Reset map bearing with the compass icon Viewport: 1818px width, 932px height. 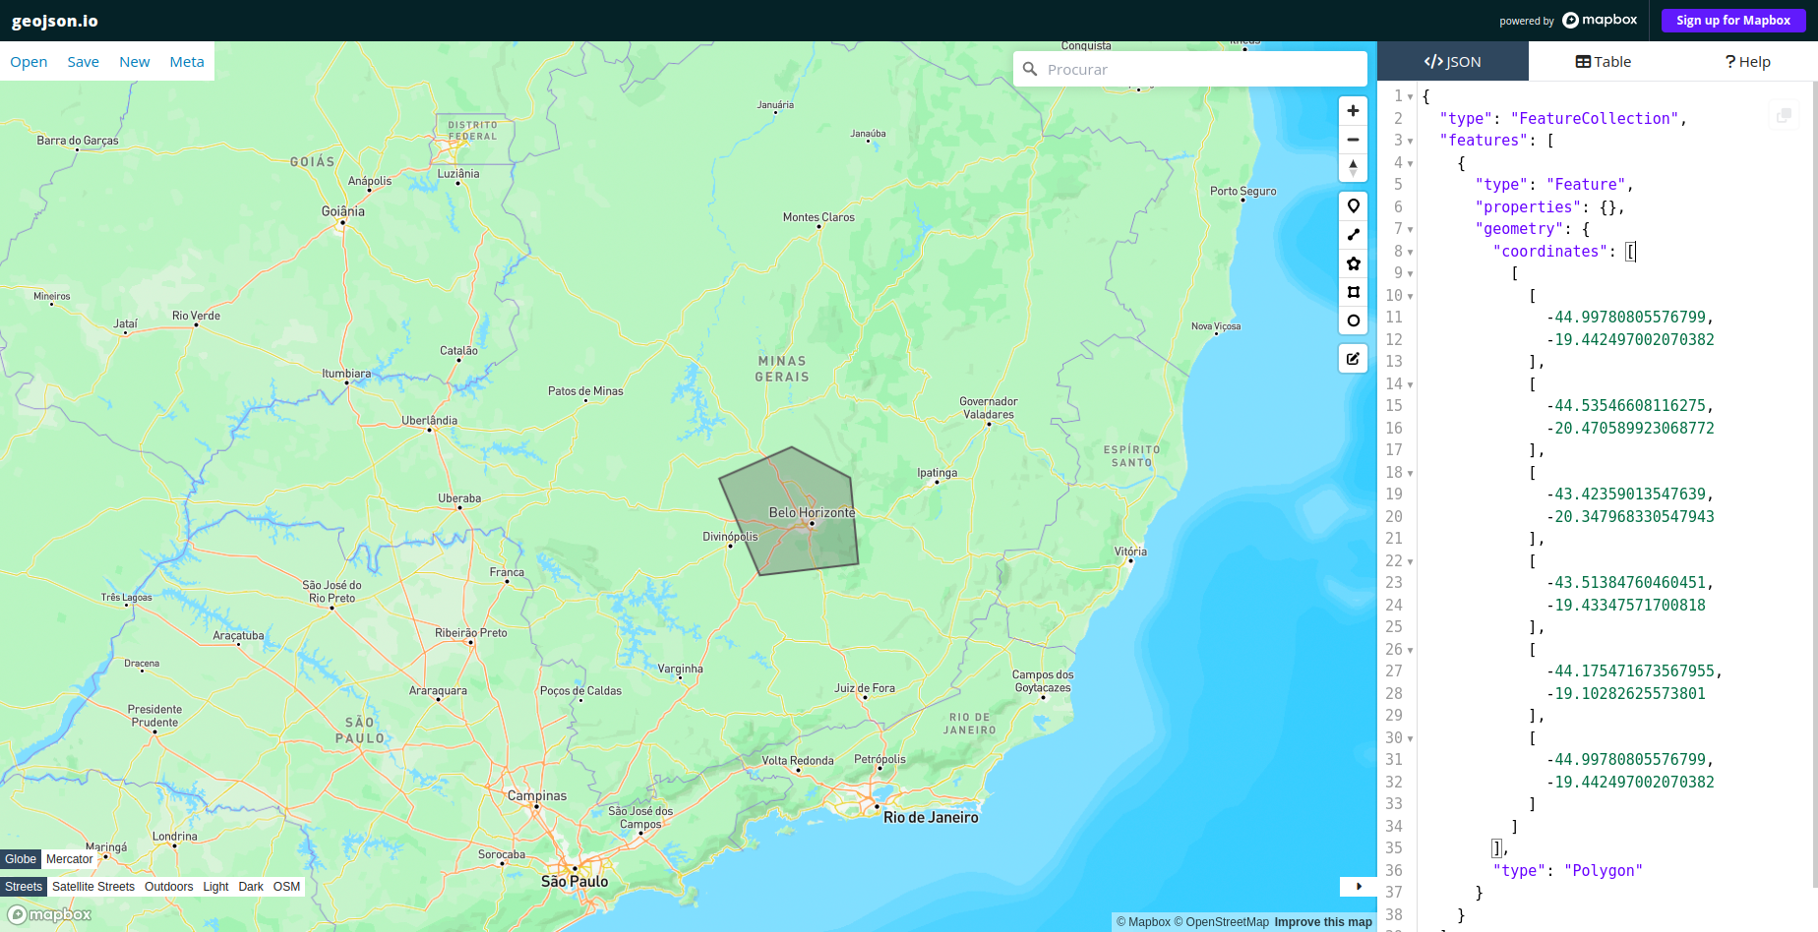coord(1353,167)
